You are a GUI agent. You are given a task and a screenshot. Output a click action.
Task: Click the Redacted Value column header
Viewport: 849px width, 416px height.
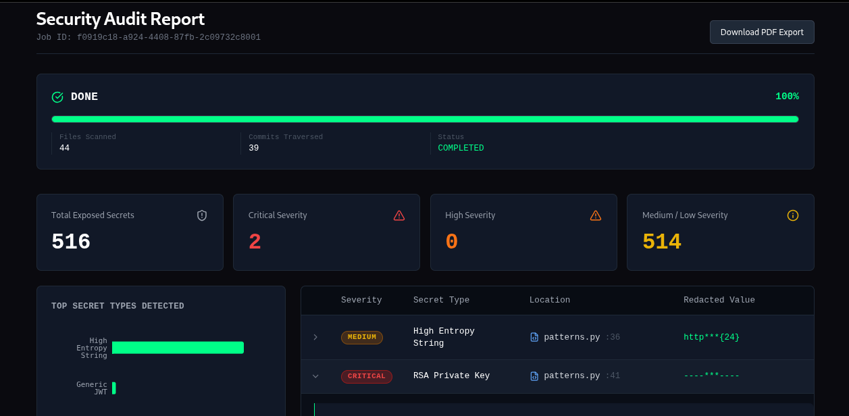(x=719, y=300)
